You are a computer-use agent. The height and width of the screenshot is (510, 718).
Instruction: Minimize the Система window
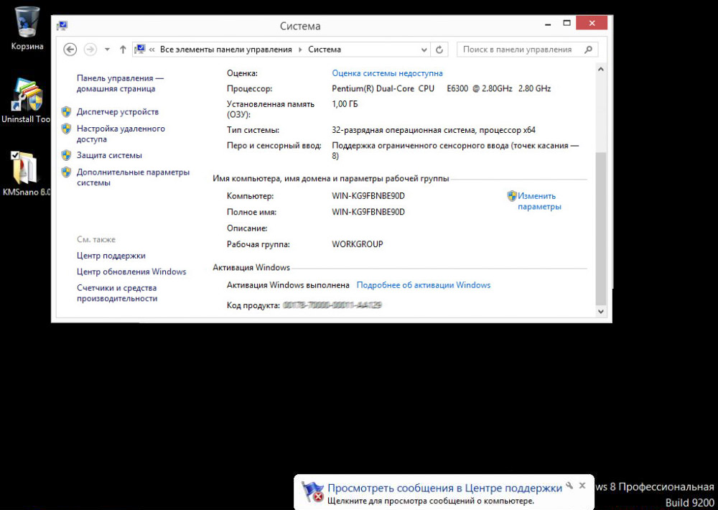(548, 24)
